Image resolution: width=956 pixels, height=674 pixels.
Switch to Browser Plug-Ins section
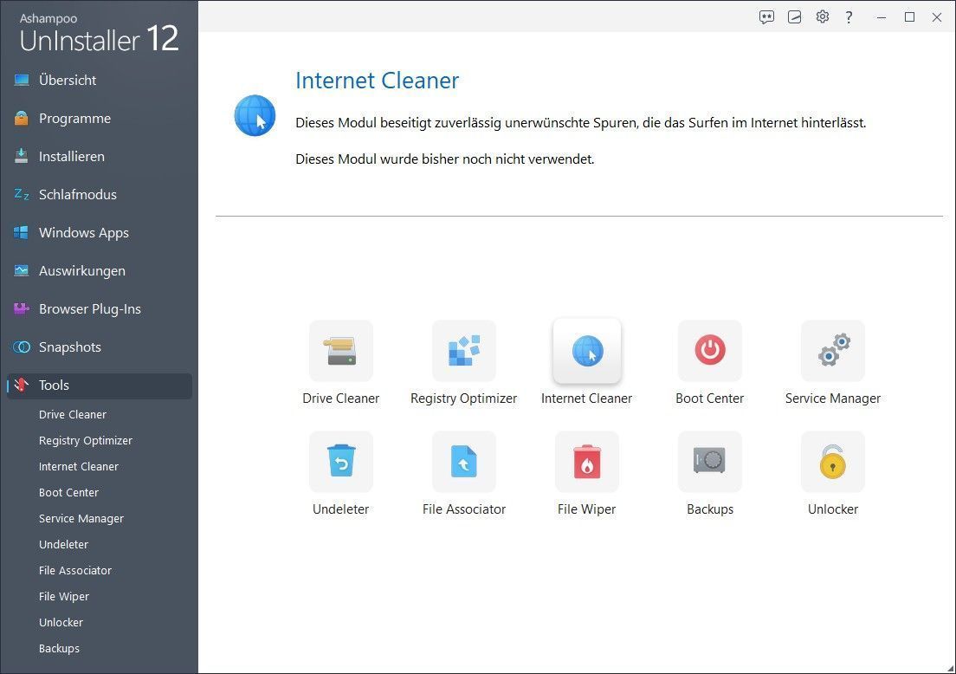click(89, 309)
